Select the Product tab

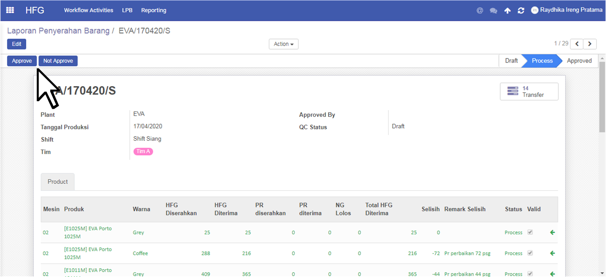pos(58,182)
